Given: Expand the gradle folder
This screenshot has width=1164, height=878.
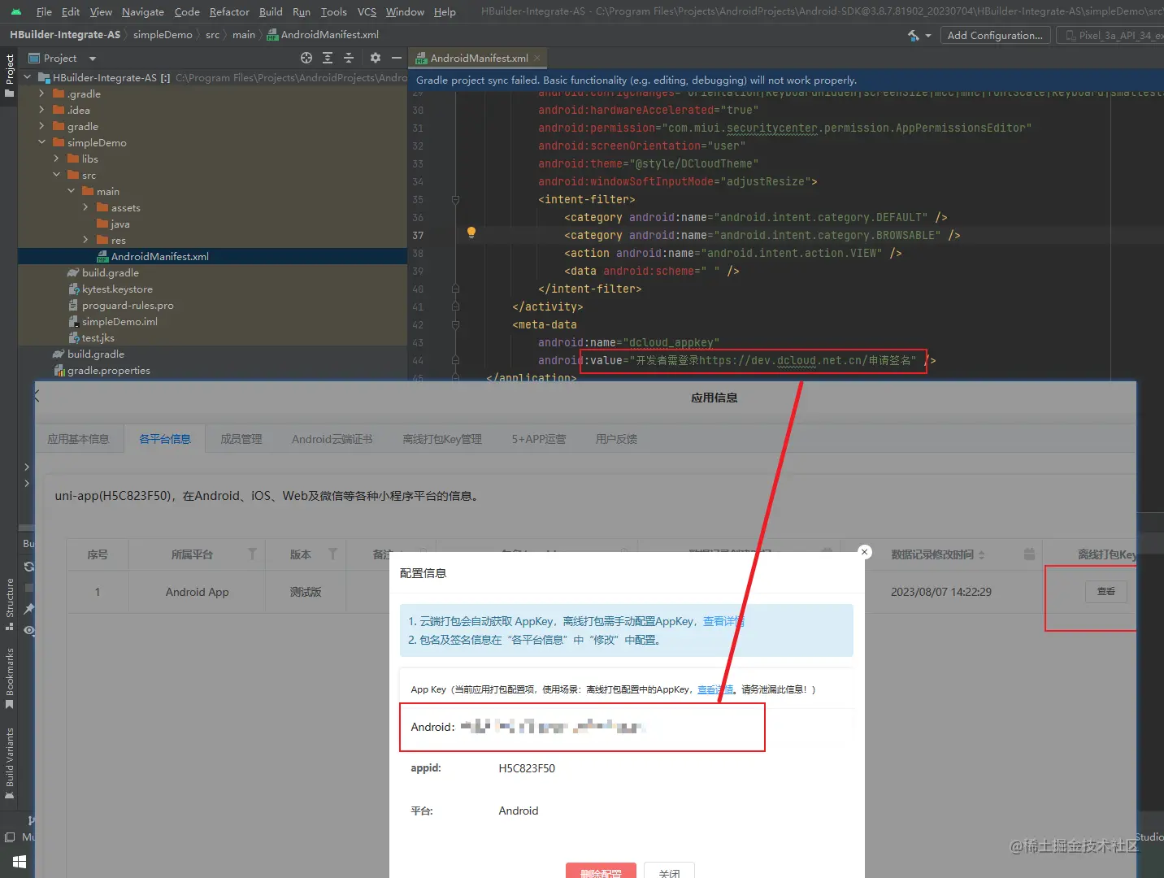Looking at the screenshot, I should (41, 126).
